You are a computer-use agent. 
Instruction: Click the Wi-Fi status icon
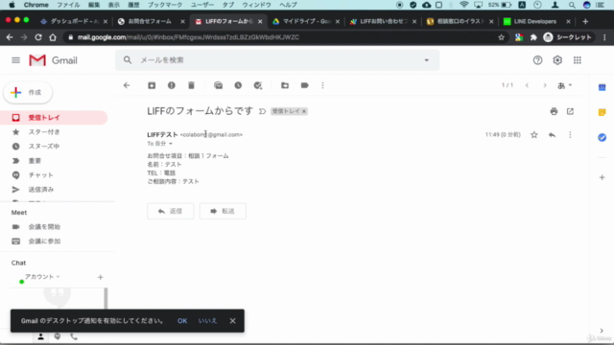(464, 5)
